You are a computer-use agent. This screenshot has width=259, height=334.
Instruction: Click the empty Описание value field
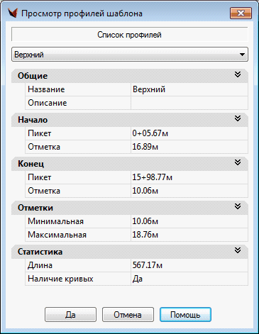(189, 103)
